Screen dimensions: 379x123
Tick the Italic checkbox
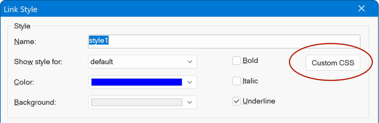236,81
